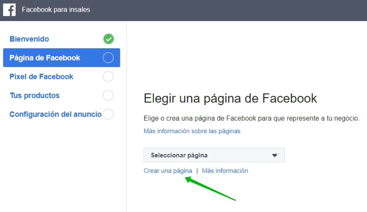Click the Crear una página link

[x=168, y=171]
